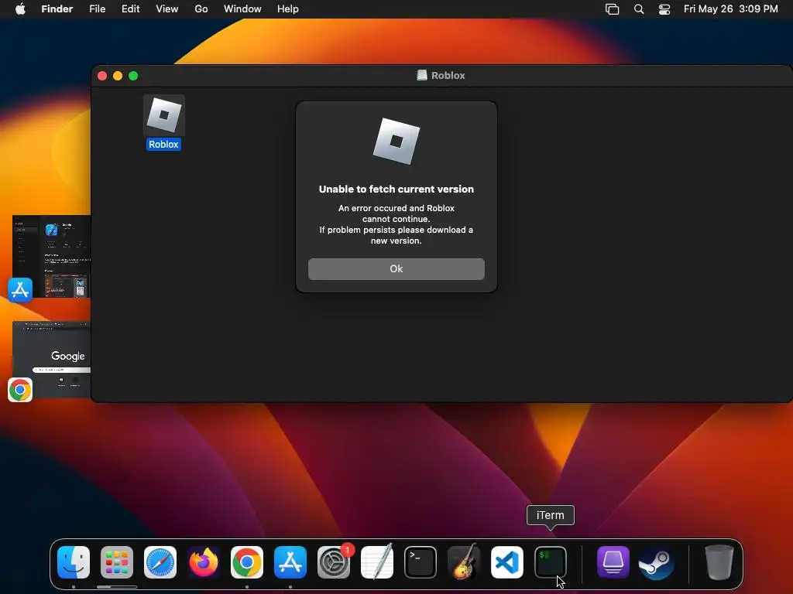Launch Firefox from the Dock
The height and width of the screenshot is (594, 793).
(x=204, y=562)
